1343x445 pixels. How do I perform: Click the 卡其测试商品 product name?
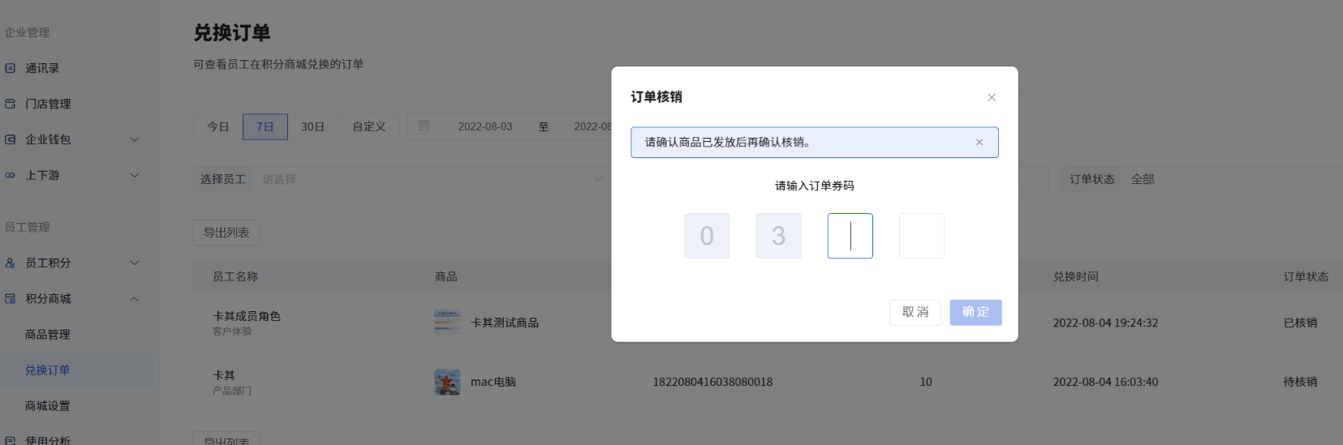pos(505,323)
